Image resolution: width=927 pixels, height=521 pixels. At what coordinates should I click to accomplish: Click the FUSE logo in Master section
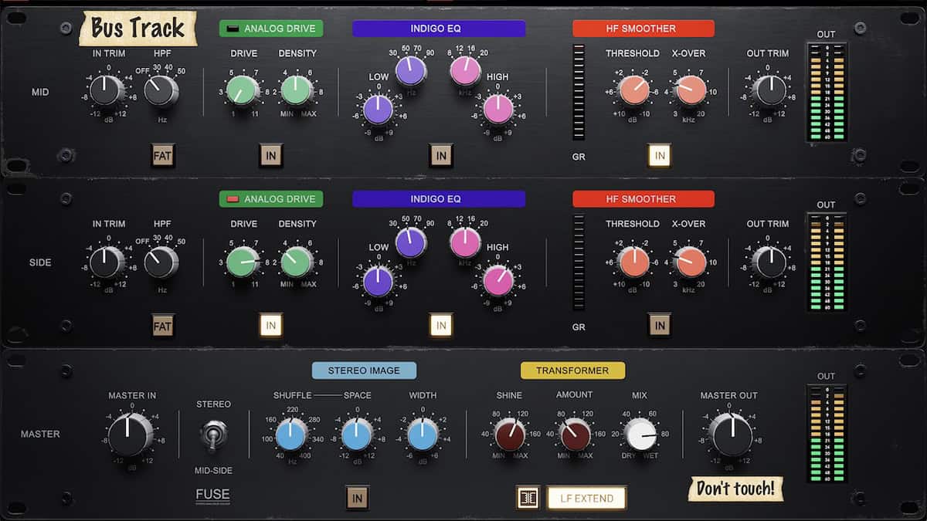[212, 496]
